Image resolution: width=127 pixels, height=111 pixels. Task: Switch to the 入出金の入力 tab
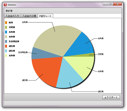point(12,16)
